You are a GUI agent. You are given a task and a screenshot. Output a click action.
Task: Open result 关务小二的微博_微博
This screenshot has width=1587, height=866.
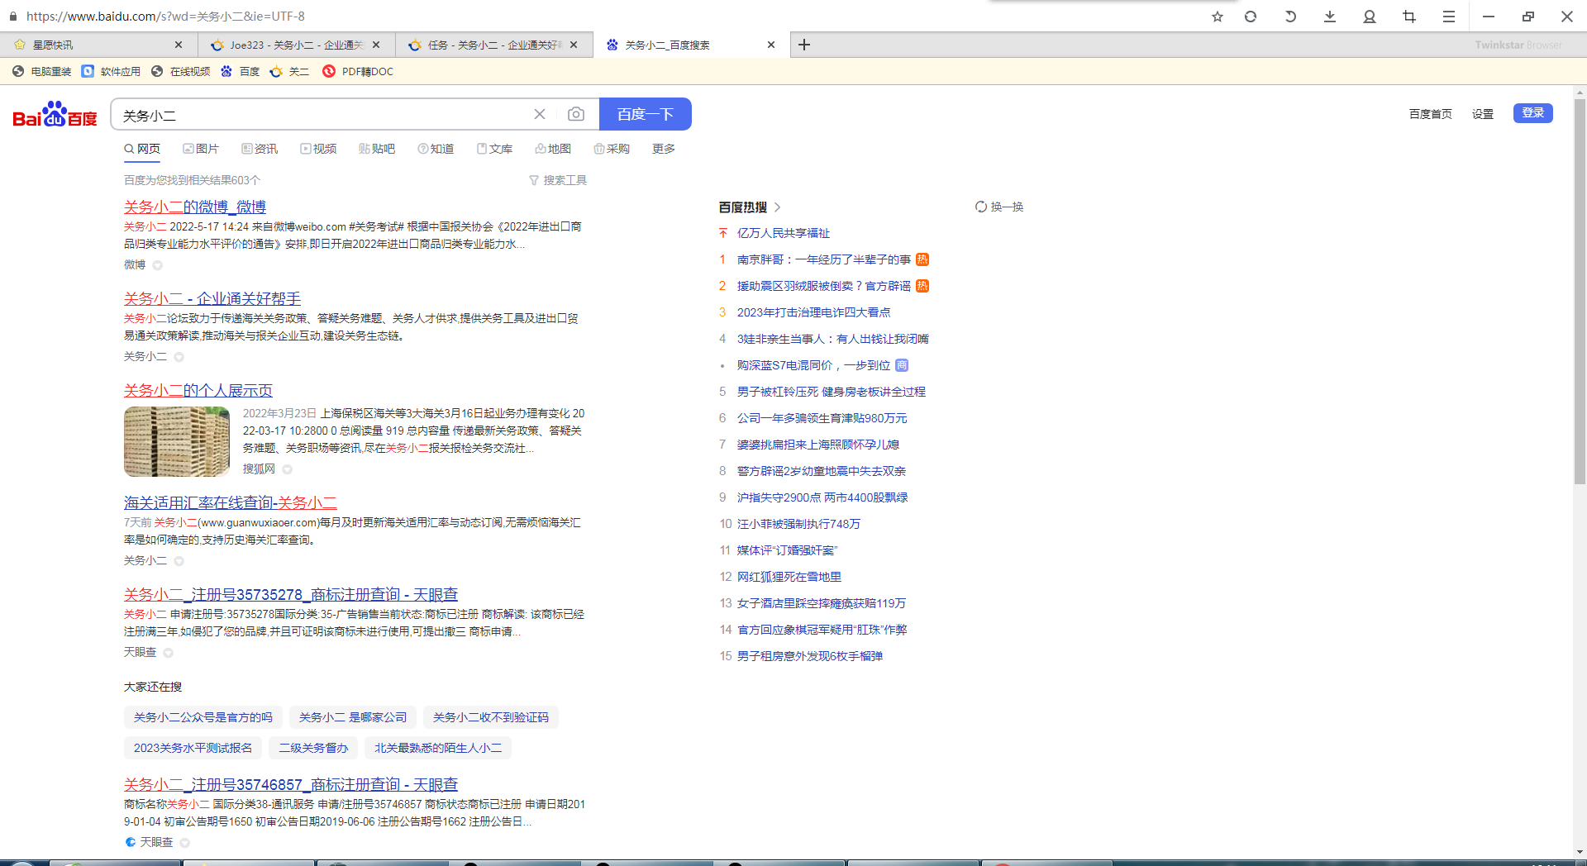195,207
